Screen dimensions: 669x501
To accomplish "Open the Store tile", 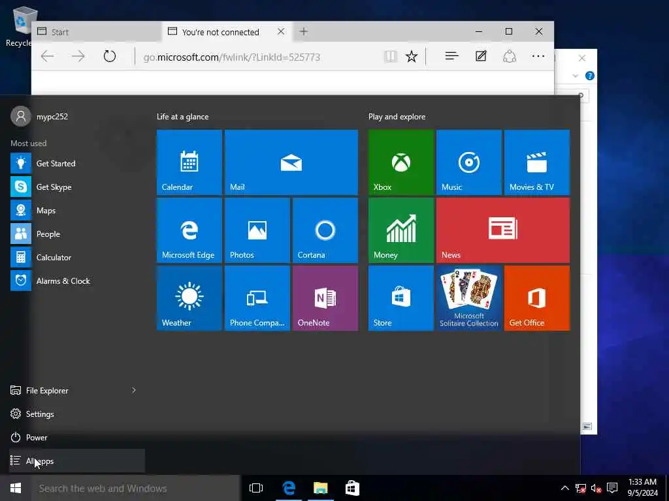I will click(x=401, y=297).
